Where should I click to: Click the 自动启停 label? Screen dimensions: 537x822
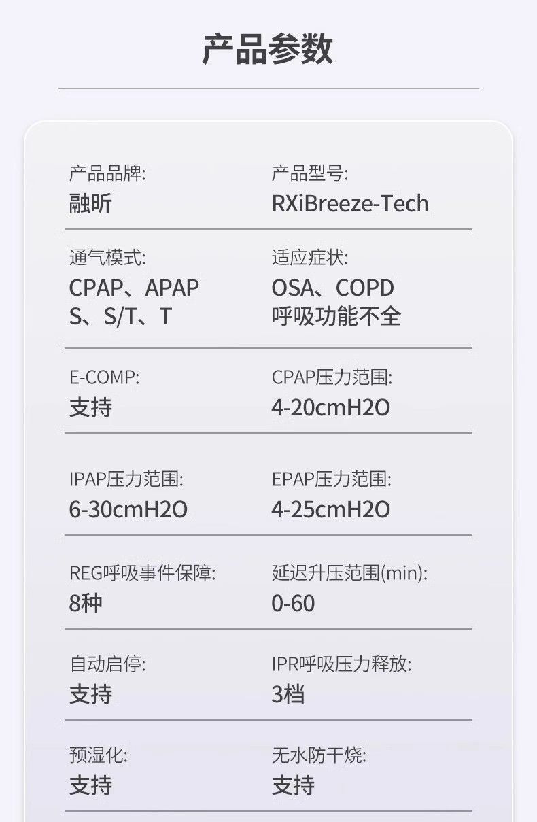[x=107, y=664]
